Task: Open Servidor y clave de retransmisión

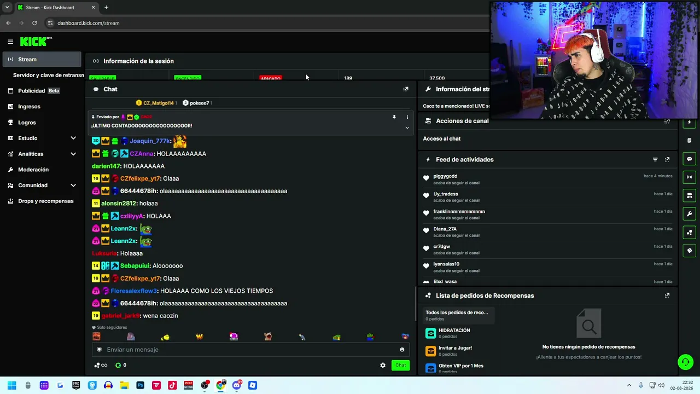Action: coord(48,75)
